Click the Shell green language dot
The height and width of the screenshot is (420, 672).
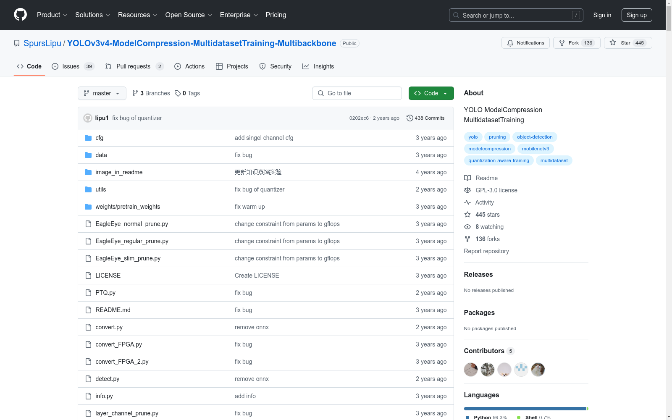[x=519, y=417]
